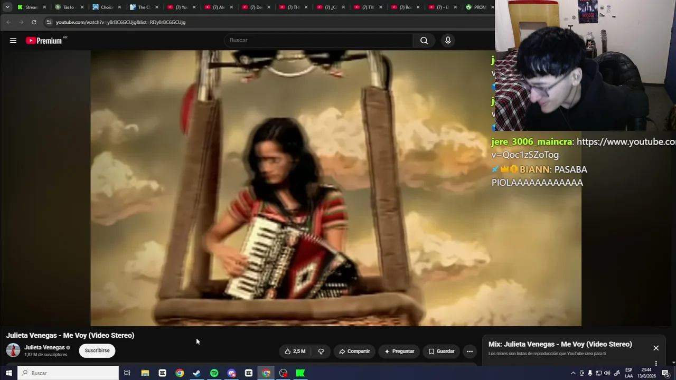676x380 pixels.
Task: Open the network status tray icon
Action: point(598,373)
